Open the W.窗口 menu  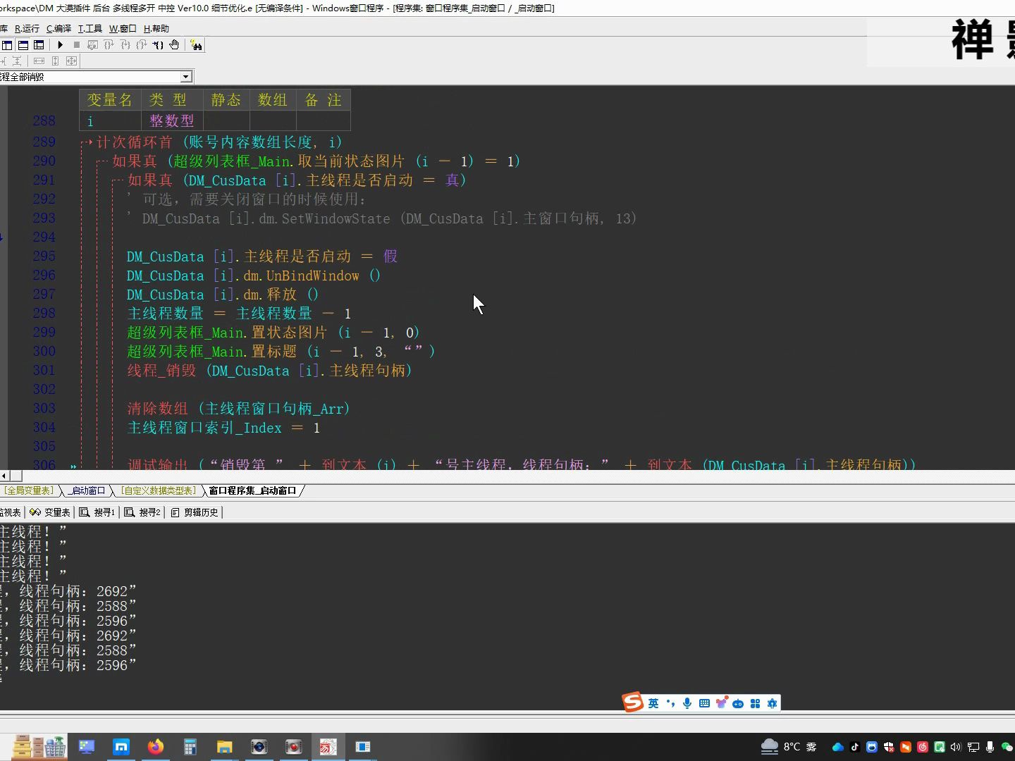click(123, 29)
